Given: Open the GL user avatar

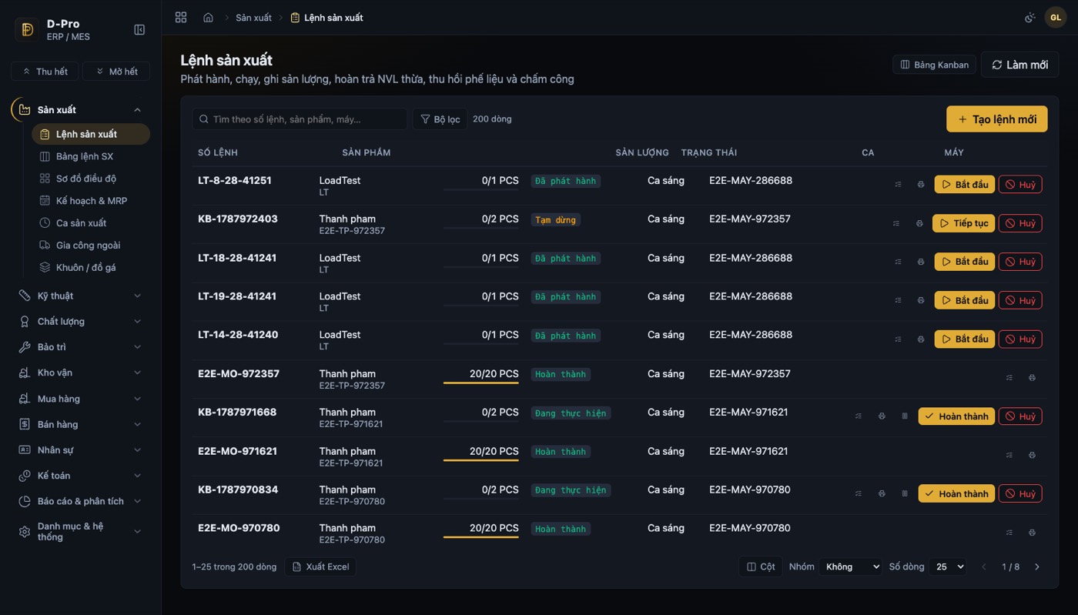Looking at the screenshot, I should [1055, 17].
